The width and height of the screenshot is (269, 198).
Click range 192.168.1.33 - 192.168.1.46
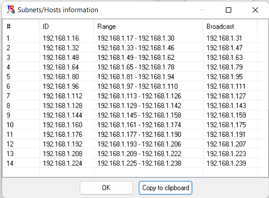136,48
